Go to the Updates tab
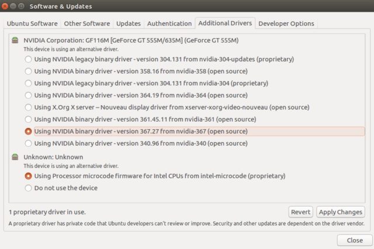 coord(129,23)
